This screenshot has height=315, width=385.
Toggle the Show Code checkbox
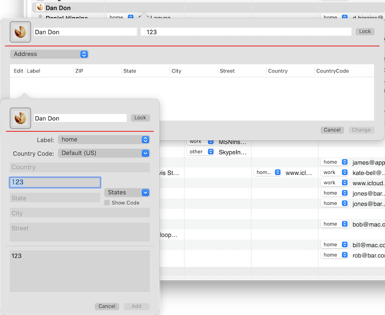coord(107,203)
